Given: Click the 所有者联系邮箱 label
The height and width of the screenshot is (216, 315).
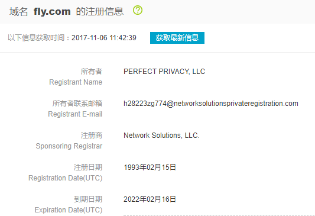Looking at the screenshot, I should click(x=77, y=104).
